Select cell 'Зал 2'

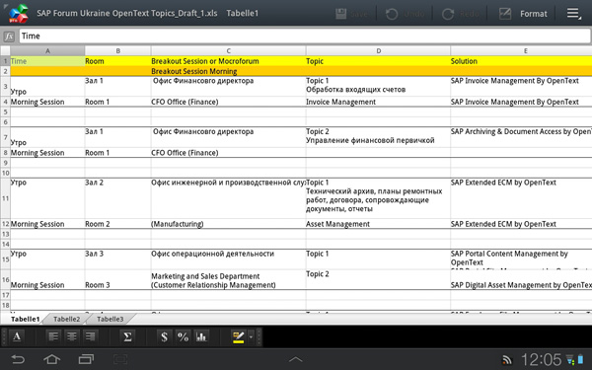pos(117,198)
